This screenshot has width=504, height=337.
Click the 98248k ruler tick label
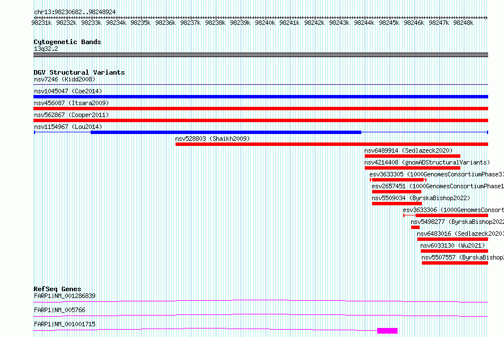(463, 23)
